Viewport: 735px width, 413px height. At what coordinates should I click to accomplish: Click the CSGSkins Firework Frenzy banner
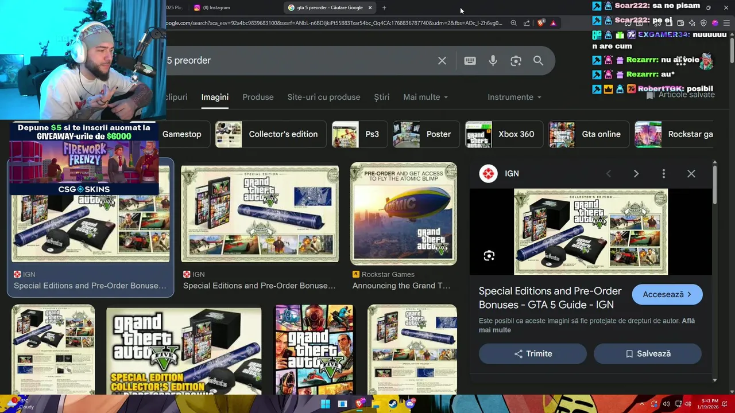(x=84, y=159)
